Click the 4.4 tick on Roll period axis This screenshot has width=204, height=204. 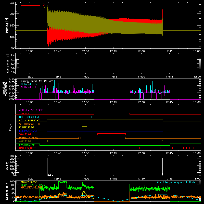[12, 55]
